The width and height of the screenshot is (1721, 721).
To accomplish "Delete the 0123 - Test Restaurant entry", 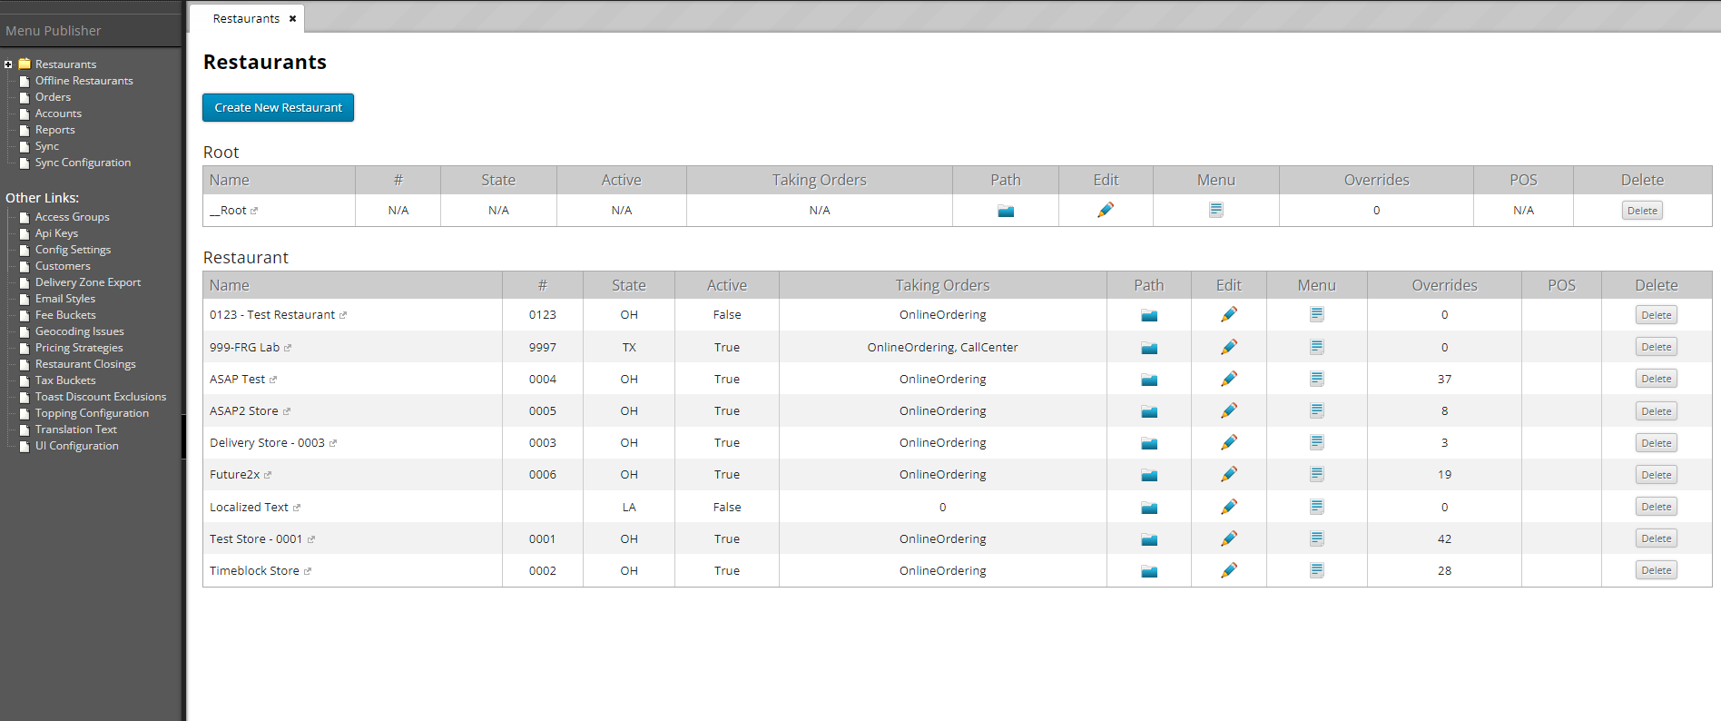I will 1657,315.
